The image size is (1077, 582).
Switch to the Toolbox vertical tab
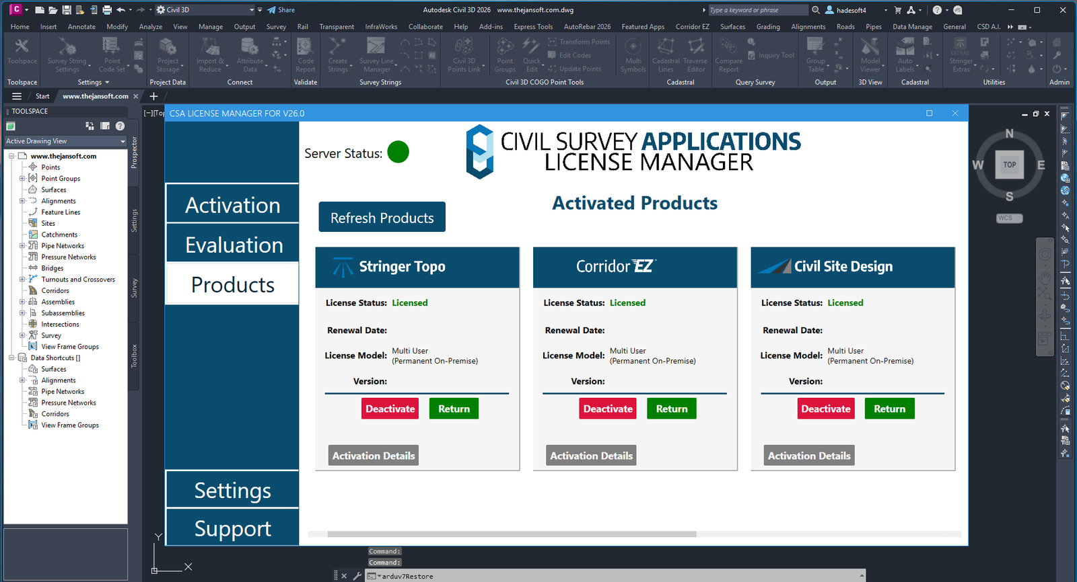(x=134, y=356)
